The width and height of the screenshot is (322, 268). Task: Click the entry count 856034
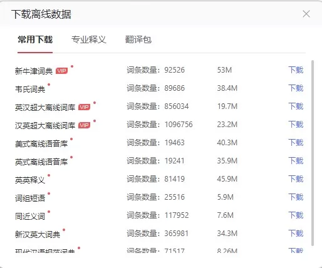click(177, 106)
